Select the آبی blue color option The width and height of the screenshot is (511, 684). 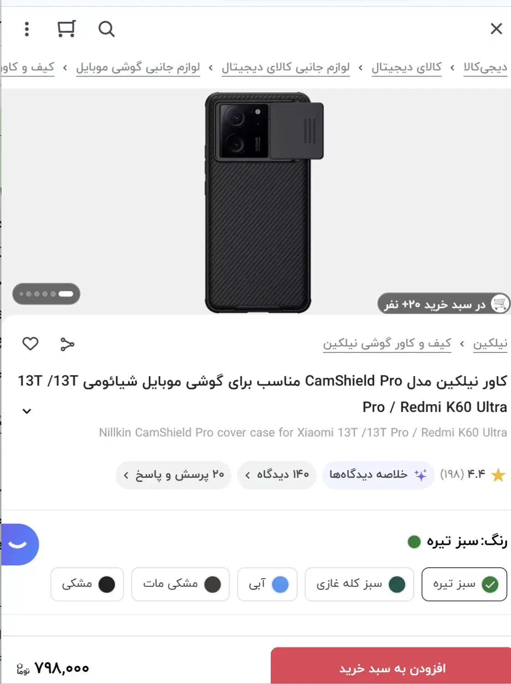click(267, 584)
